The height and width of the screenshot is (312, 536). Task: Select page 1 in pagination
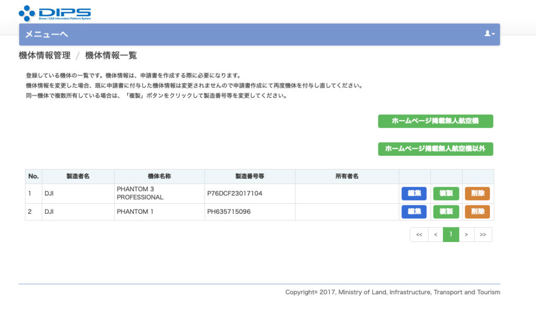(451, 235)
